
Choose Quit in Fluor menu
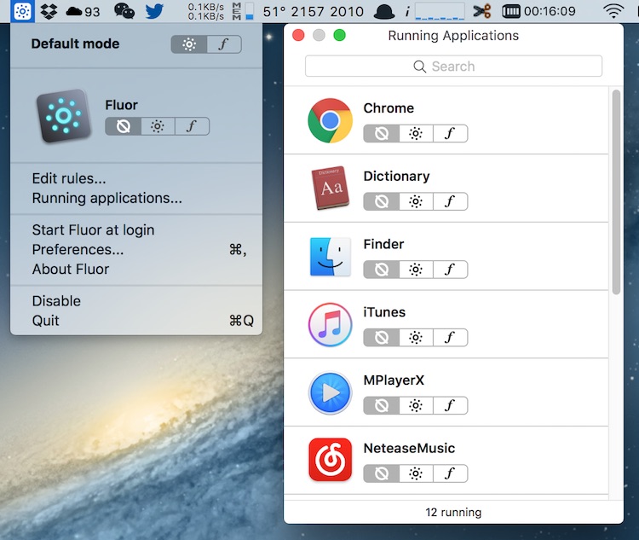pyautogui.click(x=136, y=321)
